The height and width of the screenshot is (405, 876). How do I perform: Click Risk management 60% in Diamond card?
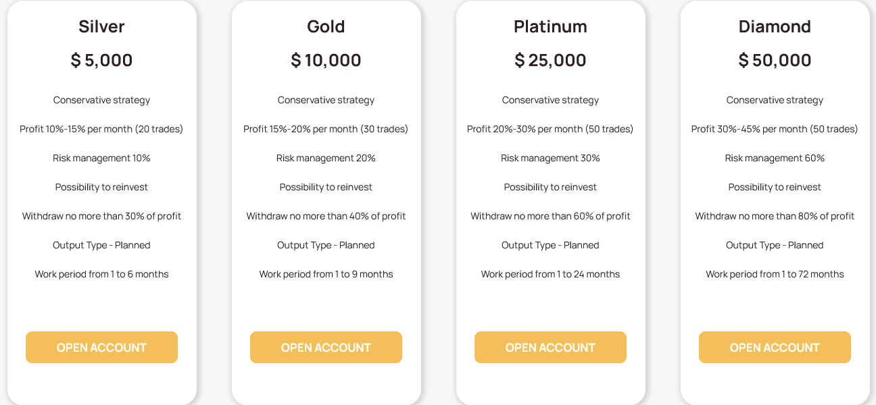pyautogui.click(x=775, y=158)
